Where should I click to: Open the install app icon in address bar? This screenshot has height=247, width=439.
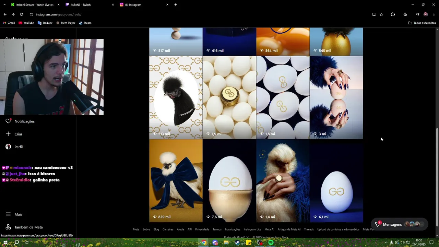point(374,14)
